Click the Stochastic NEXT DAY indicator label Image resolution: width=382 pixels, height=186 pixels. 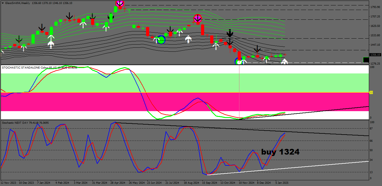click(x=25, y=123)
